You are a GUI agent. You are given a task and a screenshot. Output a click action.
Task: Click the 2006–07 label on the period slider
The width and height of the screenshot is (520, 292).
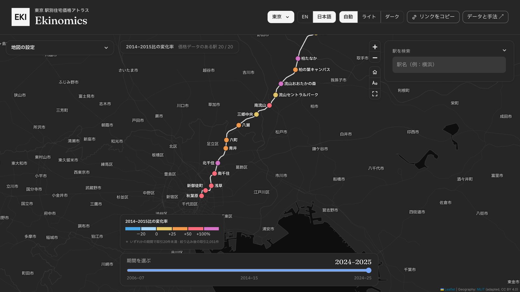136,278
